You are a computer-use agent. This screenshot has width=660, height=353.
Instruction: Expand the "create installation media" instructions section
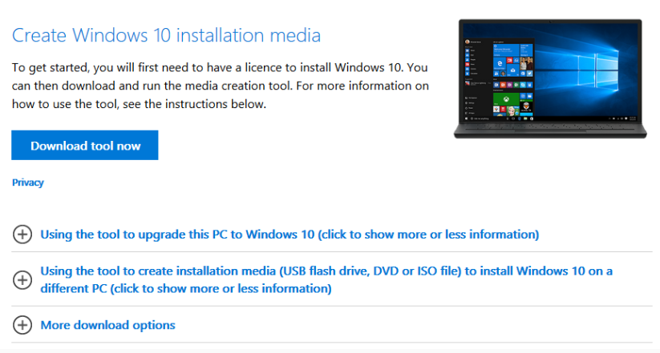coord(326,279)
